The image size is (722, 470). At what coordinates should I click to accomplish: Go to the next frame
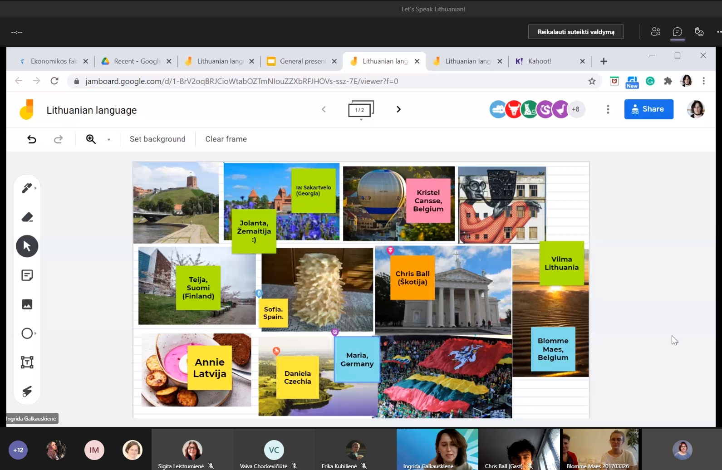(x=398, y=109)
